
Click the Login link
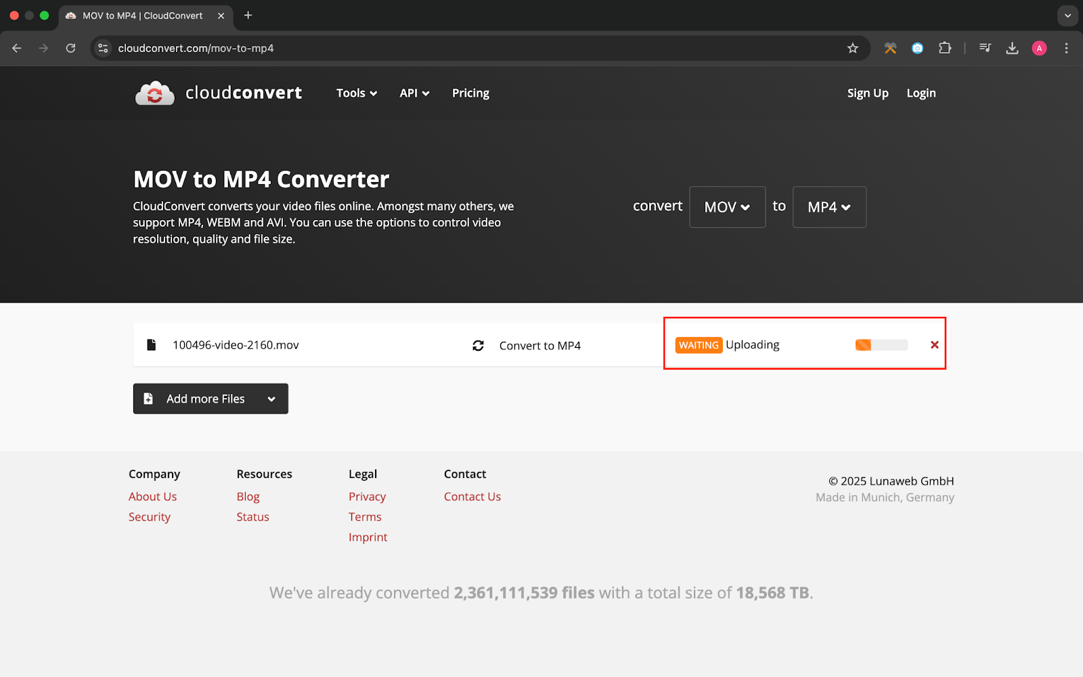(x=921, y=93)
